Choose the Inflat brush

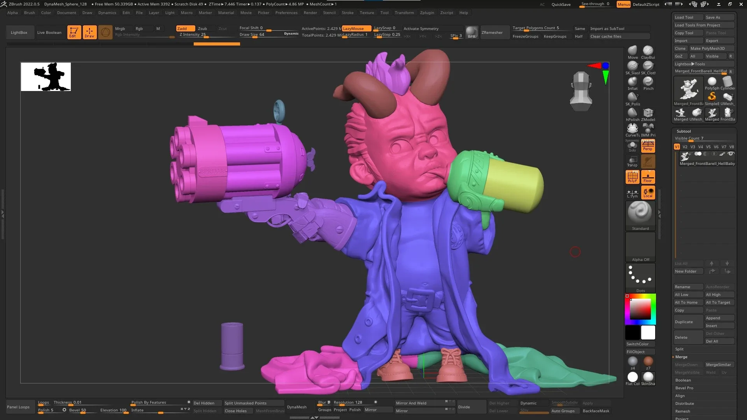(632, 82)
